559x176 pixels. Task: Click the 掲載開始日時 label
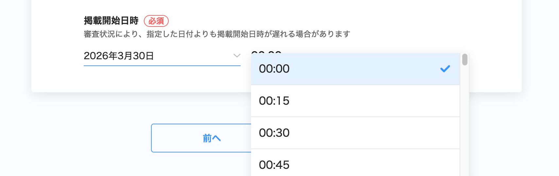[111, 21]
